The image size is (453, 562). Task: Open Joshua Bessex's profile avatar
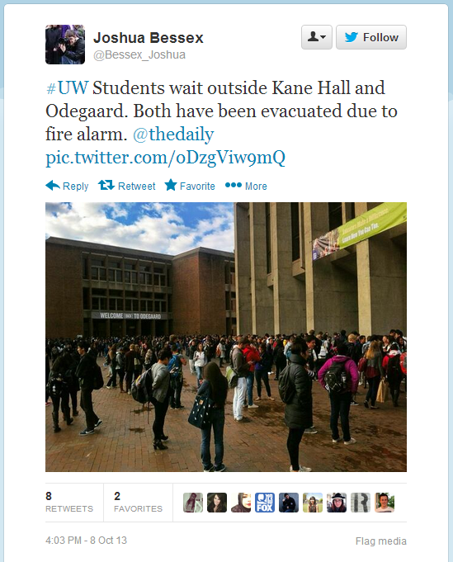point(65,45)
